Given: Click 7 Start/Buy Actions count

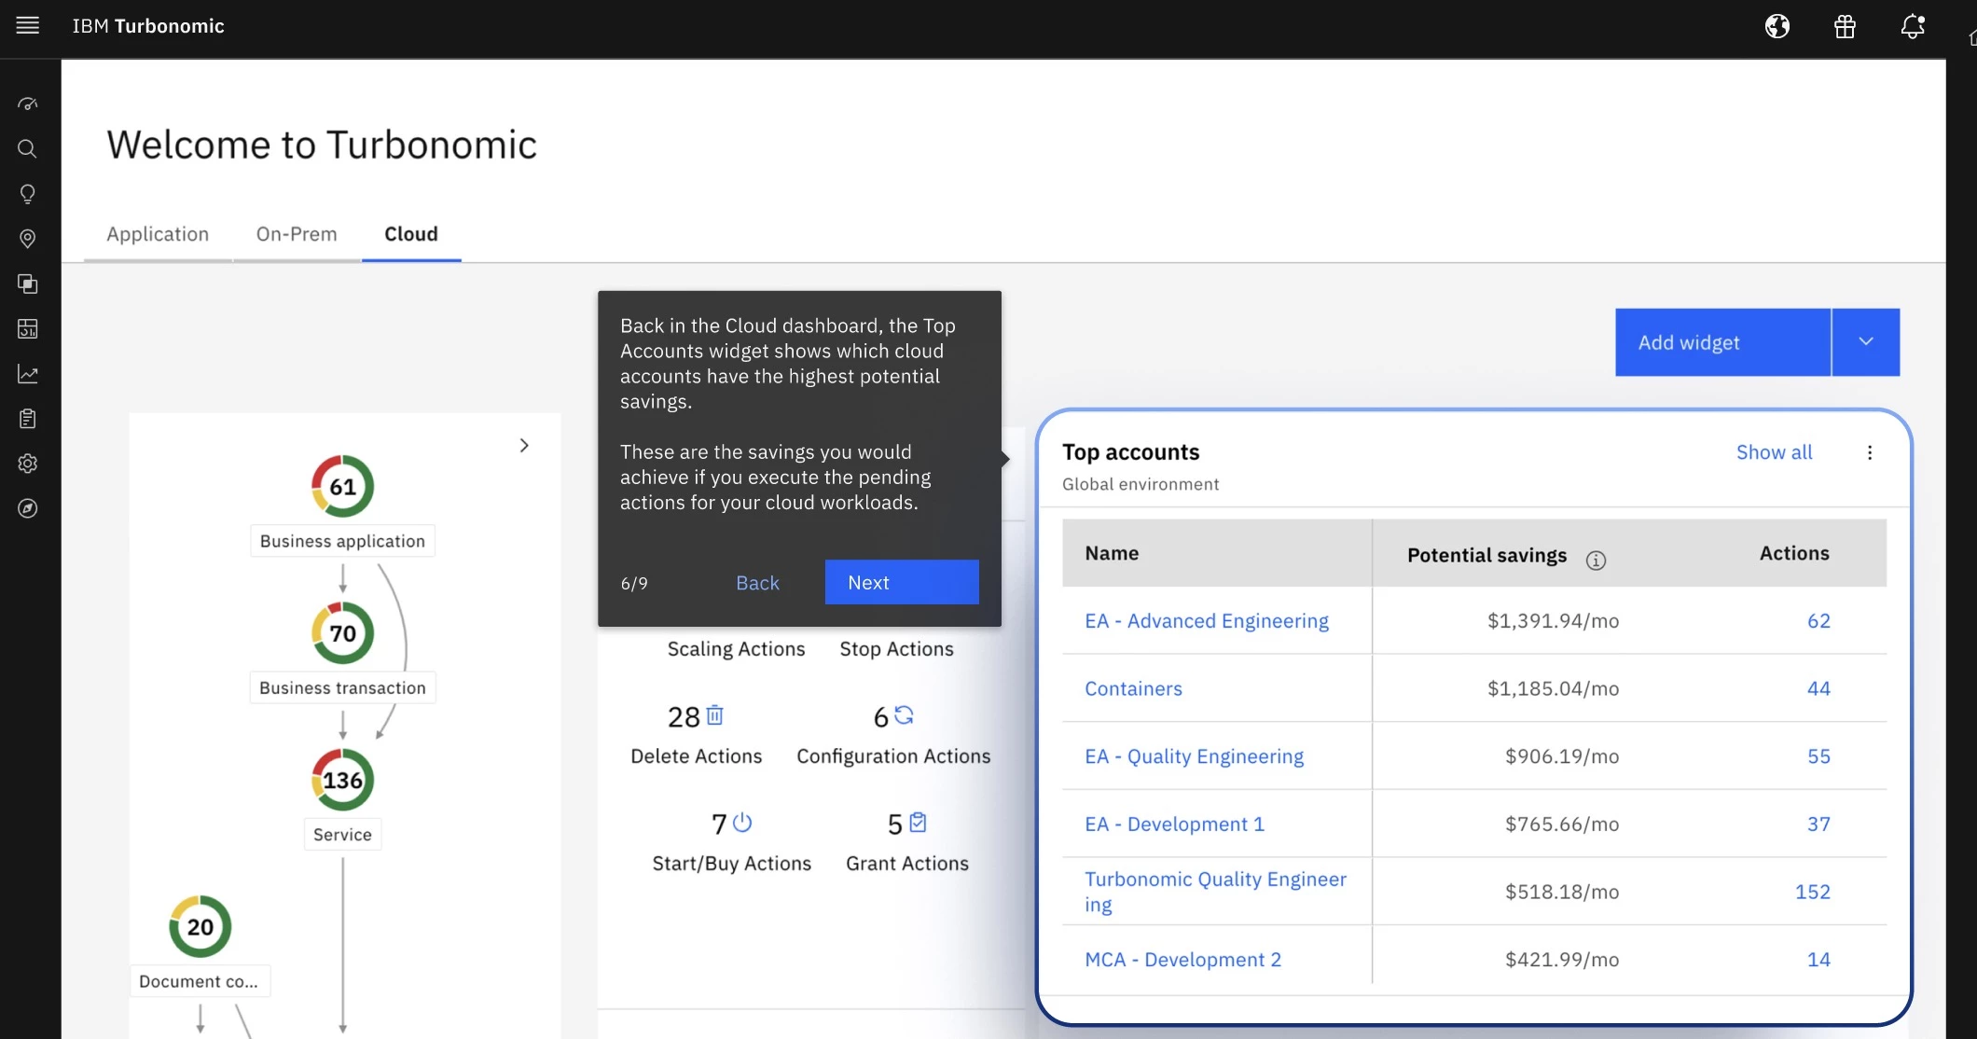Looking at the screenshot, I should pyautogui.click(x=719, y=824).
